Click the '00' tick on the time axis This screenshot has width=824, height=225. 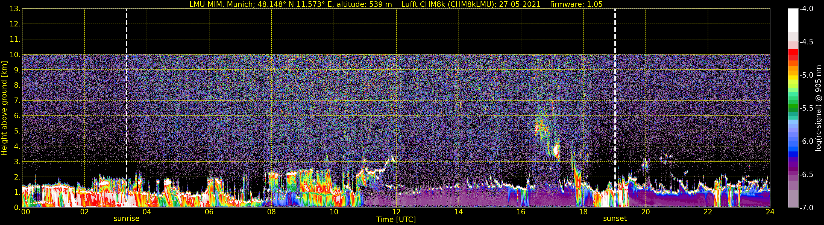26,212
